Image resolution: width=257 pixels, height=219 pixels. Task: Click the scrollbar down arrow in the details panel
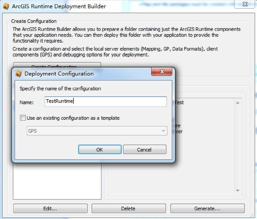click(x=238, y=191)
